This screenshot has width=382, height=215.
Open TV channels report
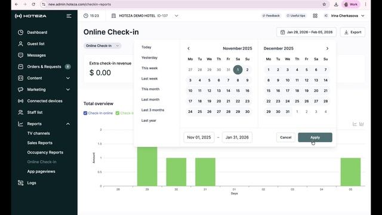click(38, 133)
